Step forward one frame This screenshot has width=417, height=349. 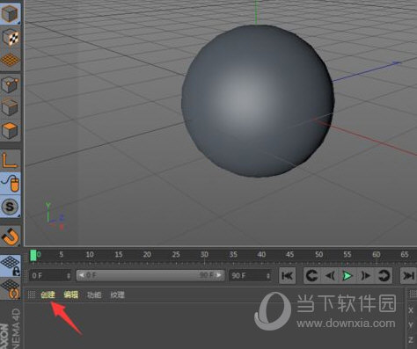pos(365,275)
